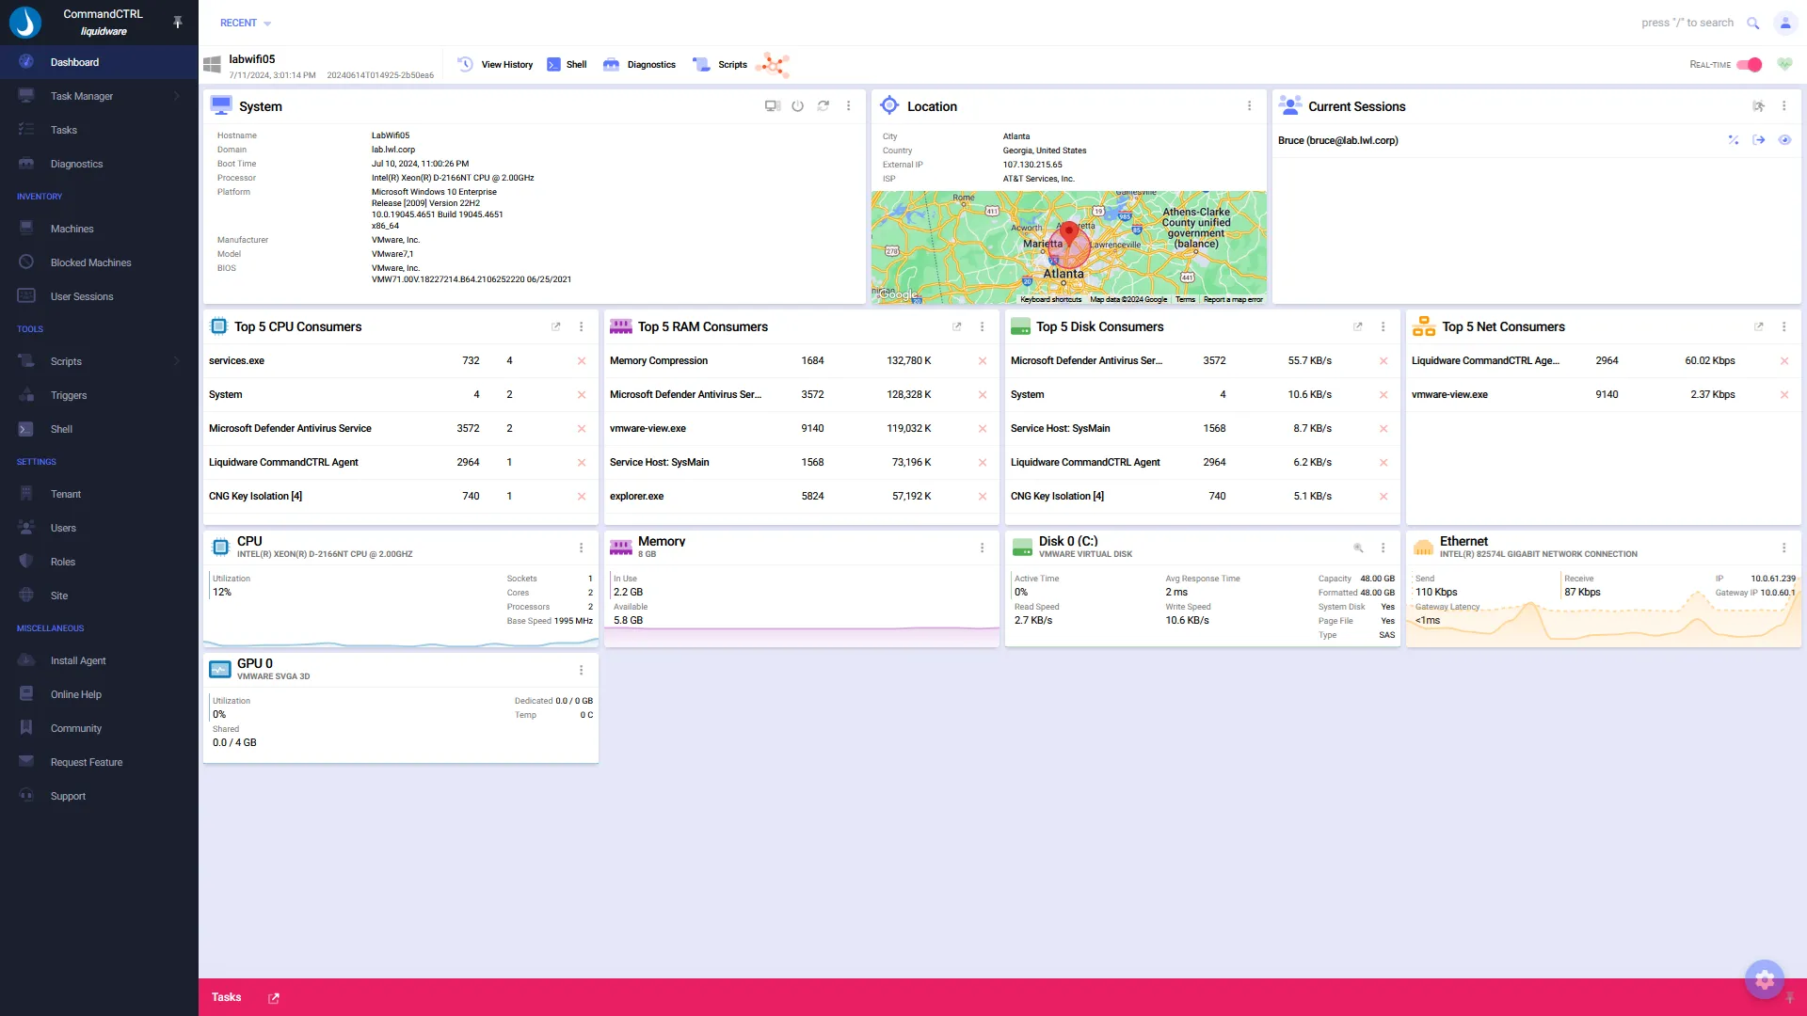
Task: Open Top 5 Disk Consumers three-dot menu
Action: click(x=1383, y=326)
